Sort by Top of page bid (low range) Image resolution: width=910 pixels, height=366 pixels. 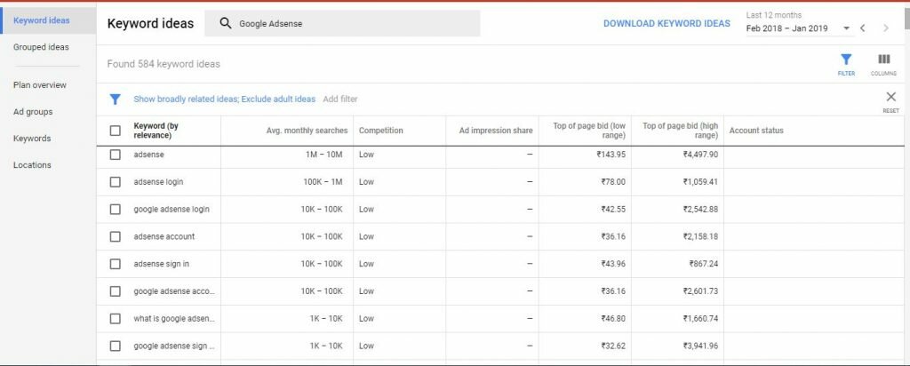(589, 131)
